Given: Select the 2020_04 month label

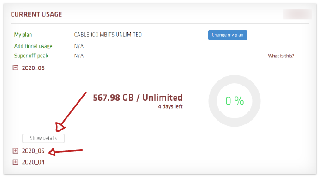Looking at the screenshot, I should (x=33, y=162).
